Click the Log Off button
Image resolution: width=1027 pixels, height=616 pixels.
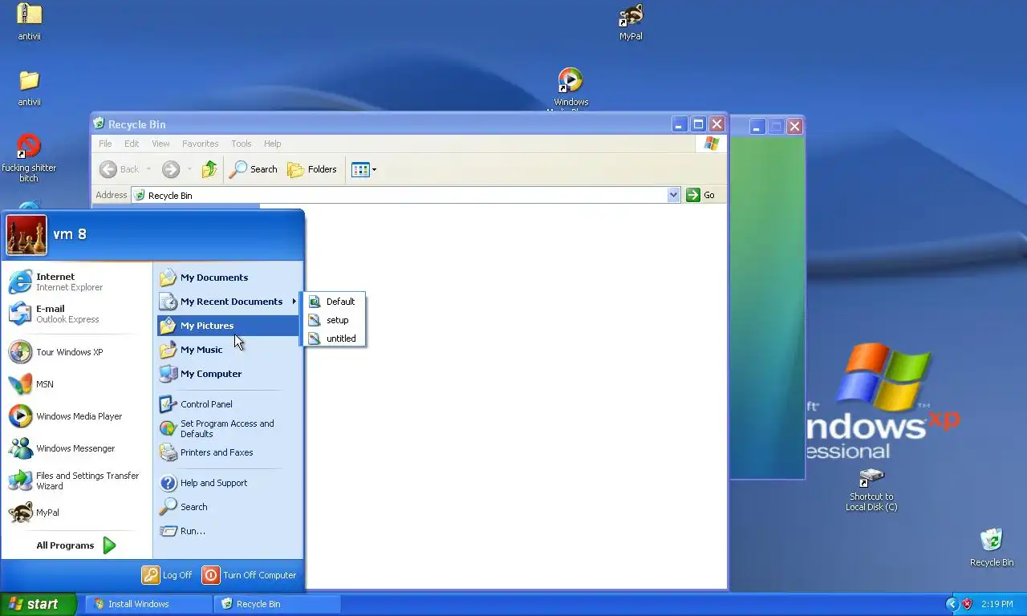click(167, 575)
